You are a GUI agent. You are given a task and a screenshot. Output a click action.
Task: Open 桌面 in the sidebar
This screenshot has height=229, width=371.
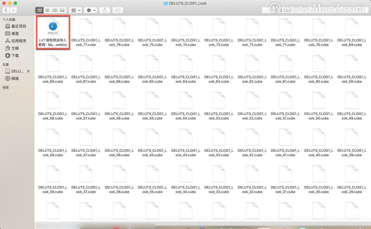[12, 33]
